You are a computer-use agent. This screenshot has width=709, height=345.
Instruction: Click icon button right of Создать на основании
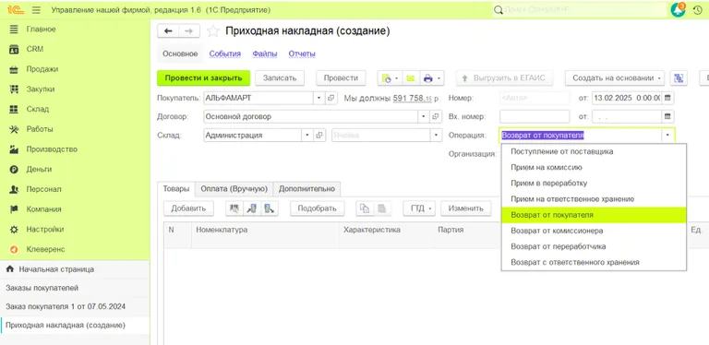coord(679,78)
